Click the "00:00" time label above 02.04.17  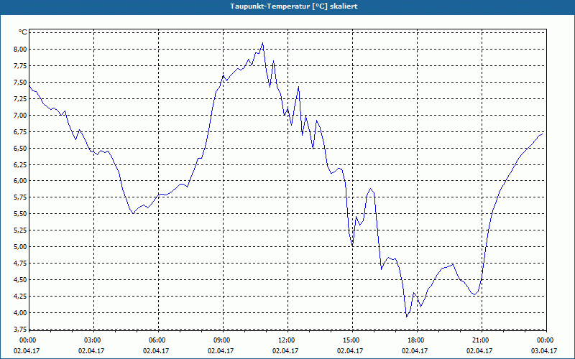coord(27,340)
